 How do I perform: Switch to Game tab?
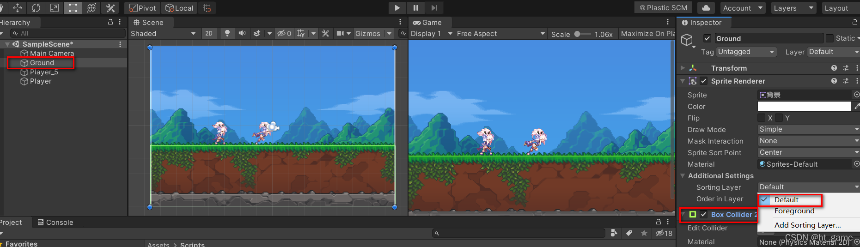[x=427, y=22]
